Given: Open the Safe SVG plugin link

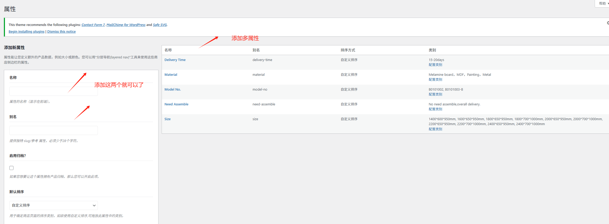Looking at the screenshot, I should (160, 25).
